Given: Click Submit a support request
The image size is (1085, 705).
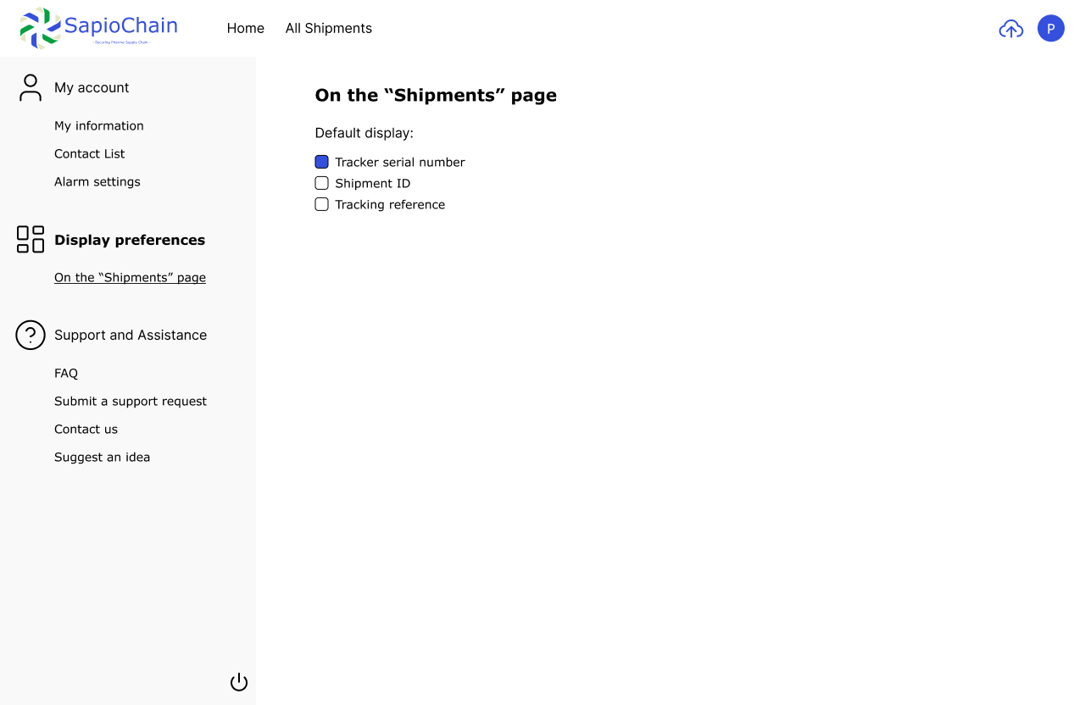Looking at the screenshot, I should pyautogui.click(x=131, y=401).
